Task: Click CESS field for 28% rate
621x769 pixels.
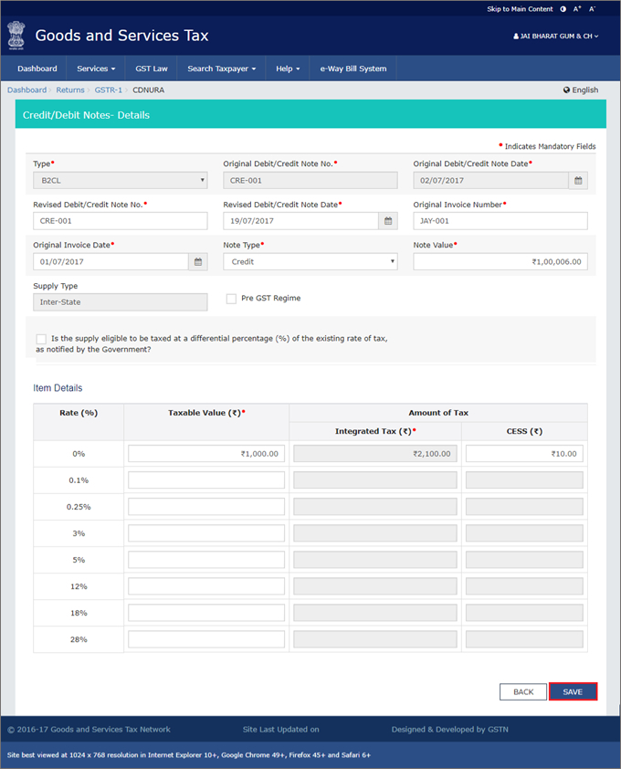Action: click(524, 639)
